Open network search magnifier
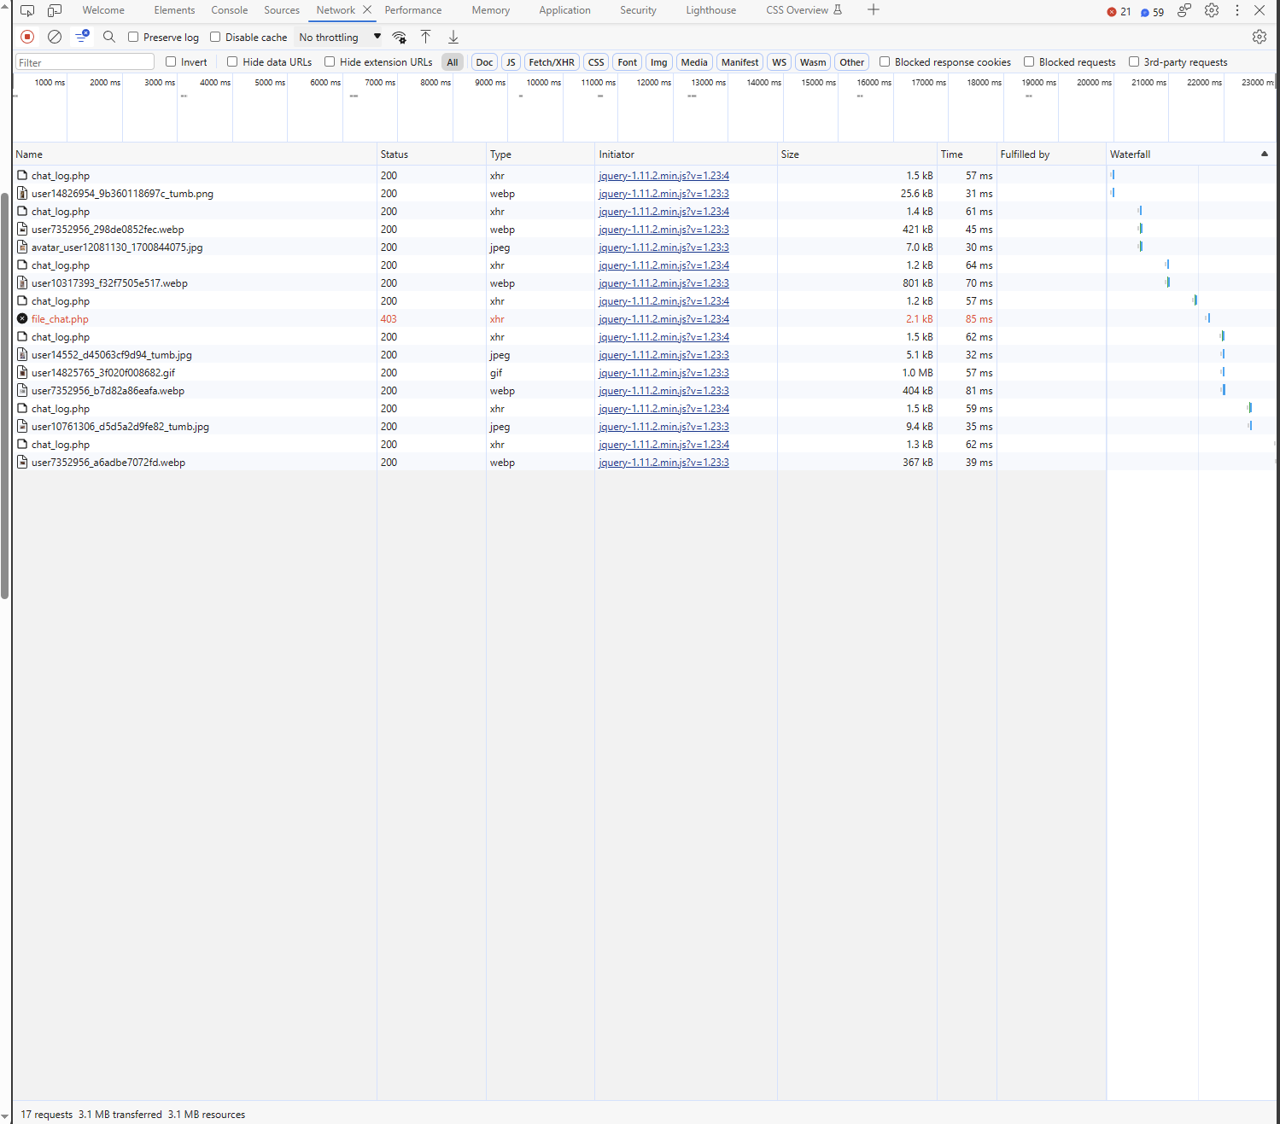This screenshot has width=1280, height=1124. (109, 37)
